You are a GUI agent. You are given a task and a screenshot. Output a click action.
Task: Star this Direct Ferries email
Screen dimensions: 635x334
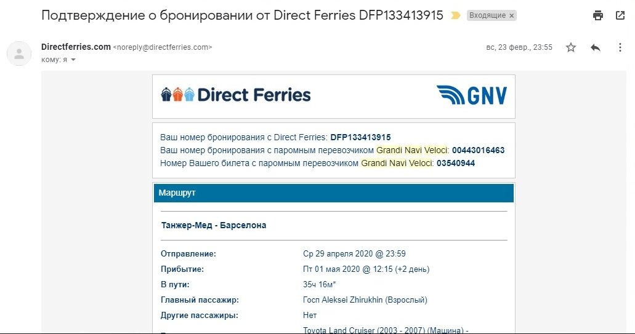tap(570, 47)
